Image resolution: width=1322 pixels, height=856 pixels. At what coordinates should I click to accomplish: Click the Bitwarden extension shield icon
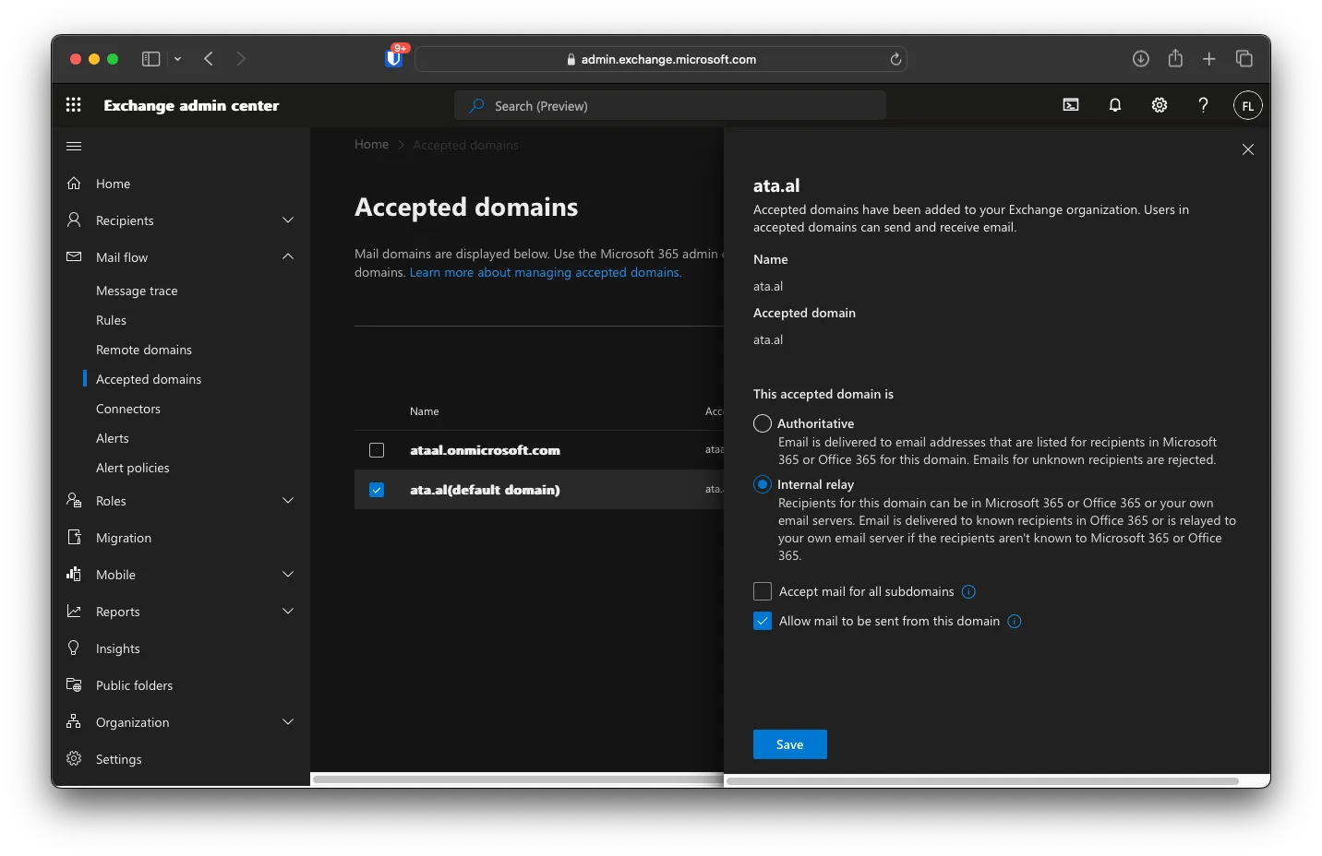[394, 58]
